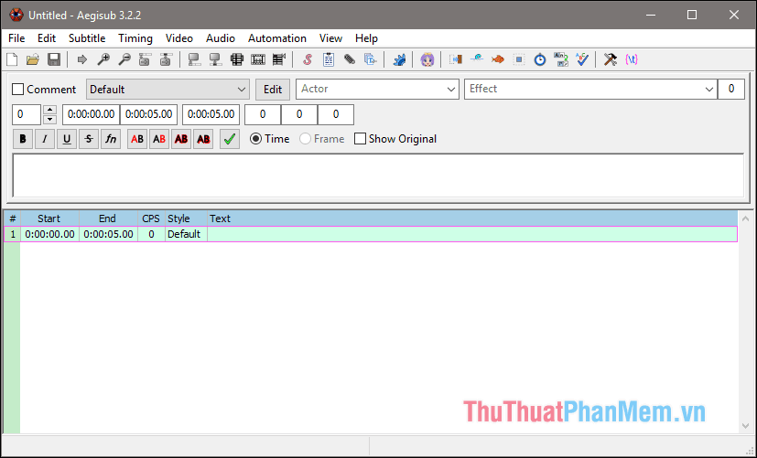Open the Default style dropdown
757x458 pixels.
[x=168, y=90]
